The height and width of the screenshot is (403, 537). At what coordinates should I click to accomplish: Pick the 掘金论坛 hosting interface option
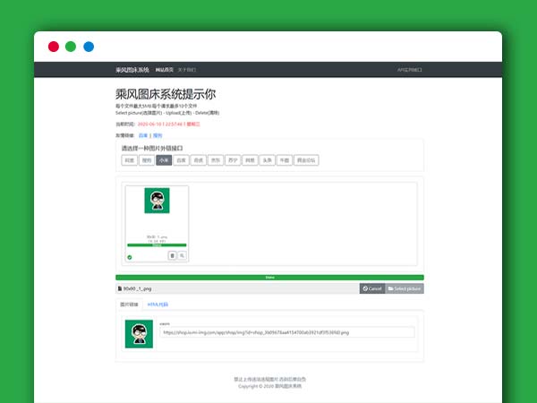[x=305, y=160]
